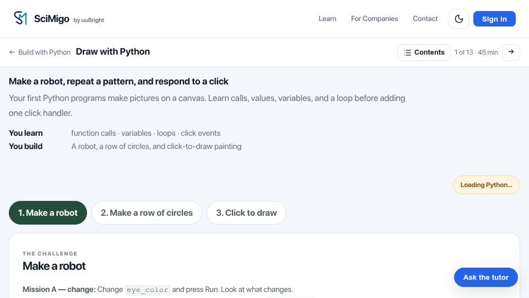Click the 'You build' label
This screenshot has height=298, width=529.
[26, 146]
